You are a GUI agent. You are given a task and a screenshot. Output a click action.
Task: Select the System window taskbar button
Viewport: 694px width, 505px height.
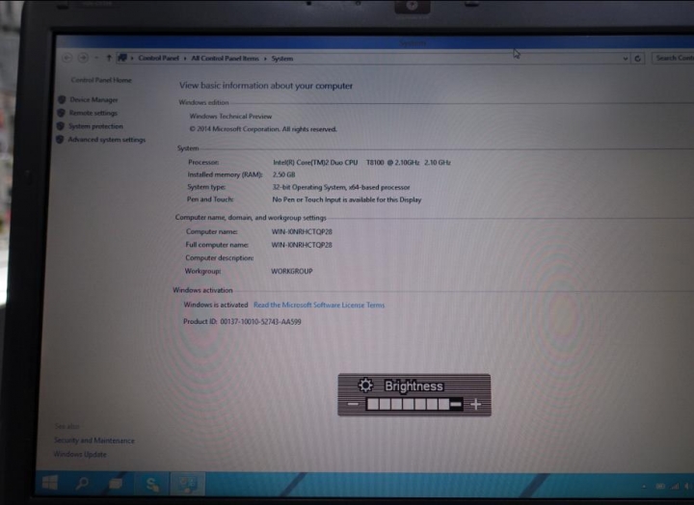coord(188,484)
